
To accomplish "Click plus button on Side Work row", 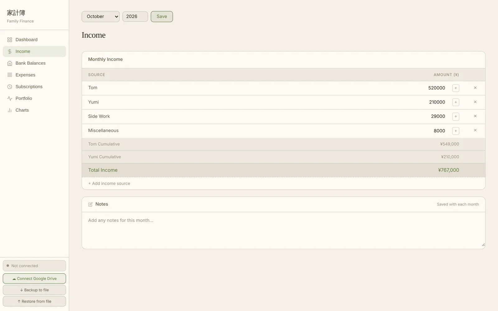I will (456, 117).
